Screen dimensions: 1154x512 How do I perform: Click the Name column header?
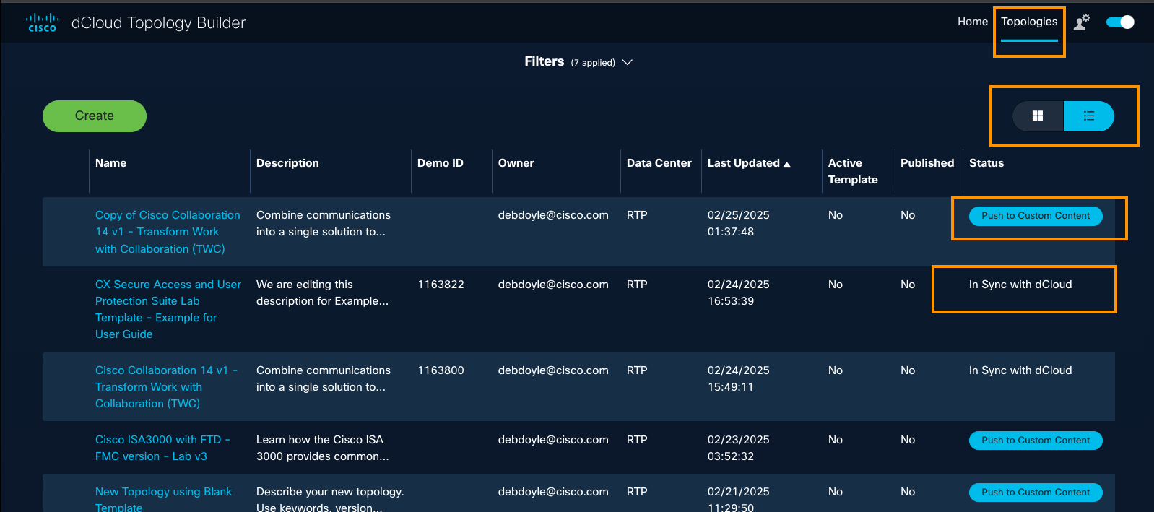110,163
